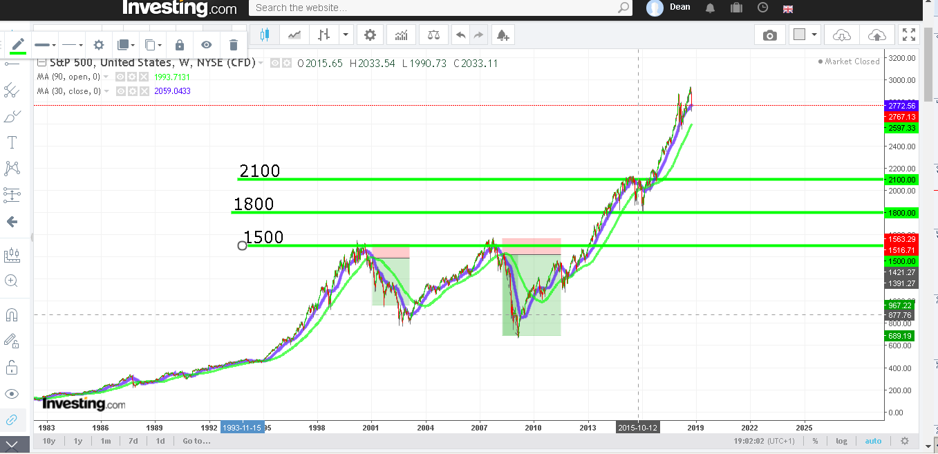Open line style dropdown
938x454 pixels.
[x=72, y=45]
